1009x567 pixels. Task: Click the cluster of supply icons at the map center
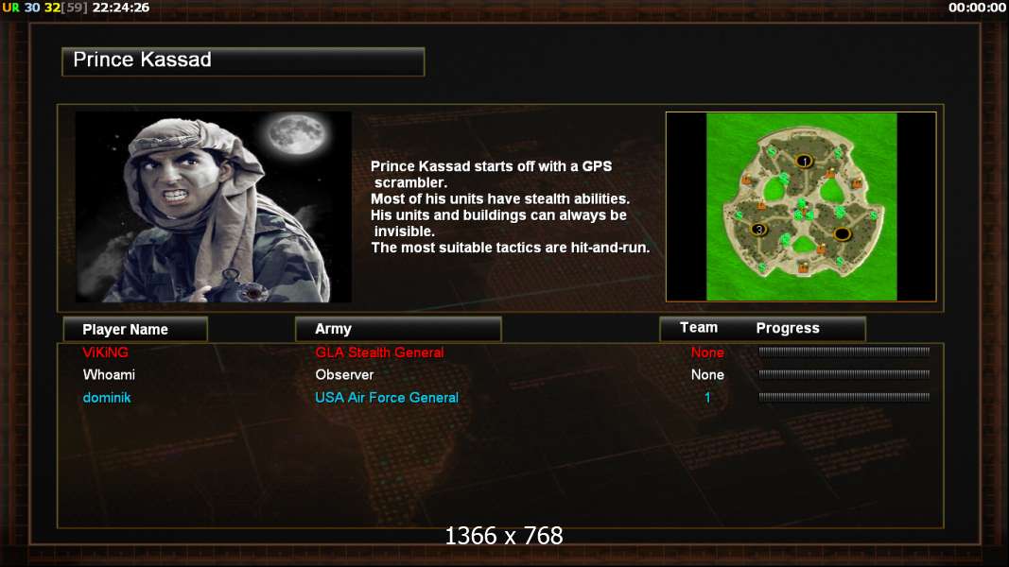803,210
